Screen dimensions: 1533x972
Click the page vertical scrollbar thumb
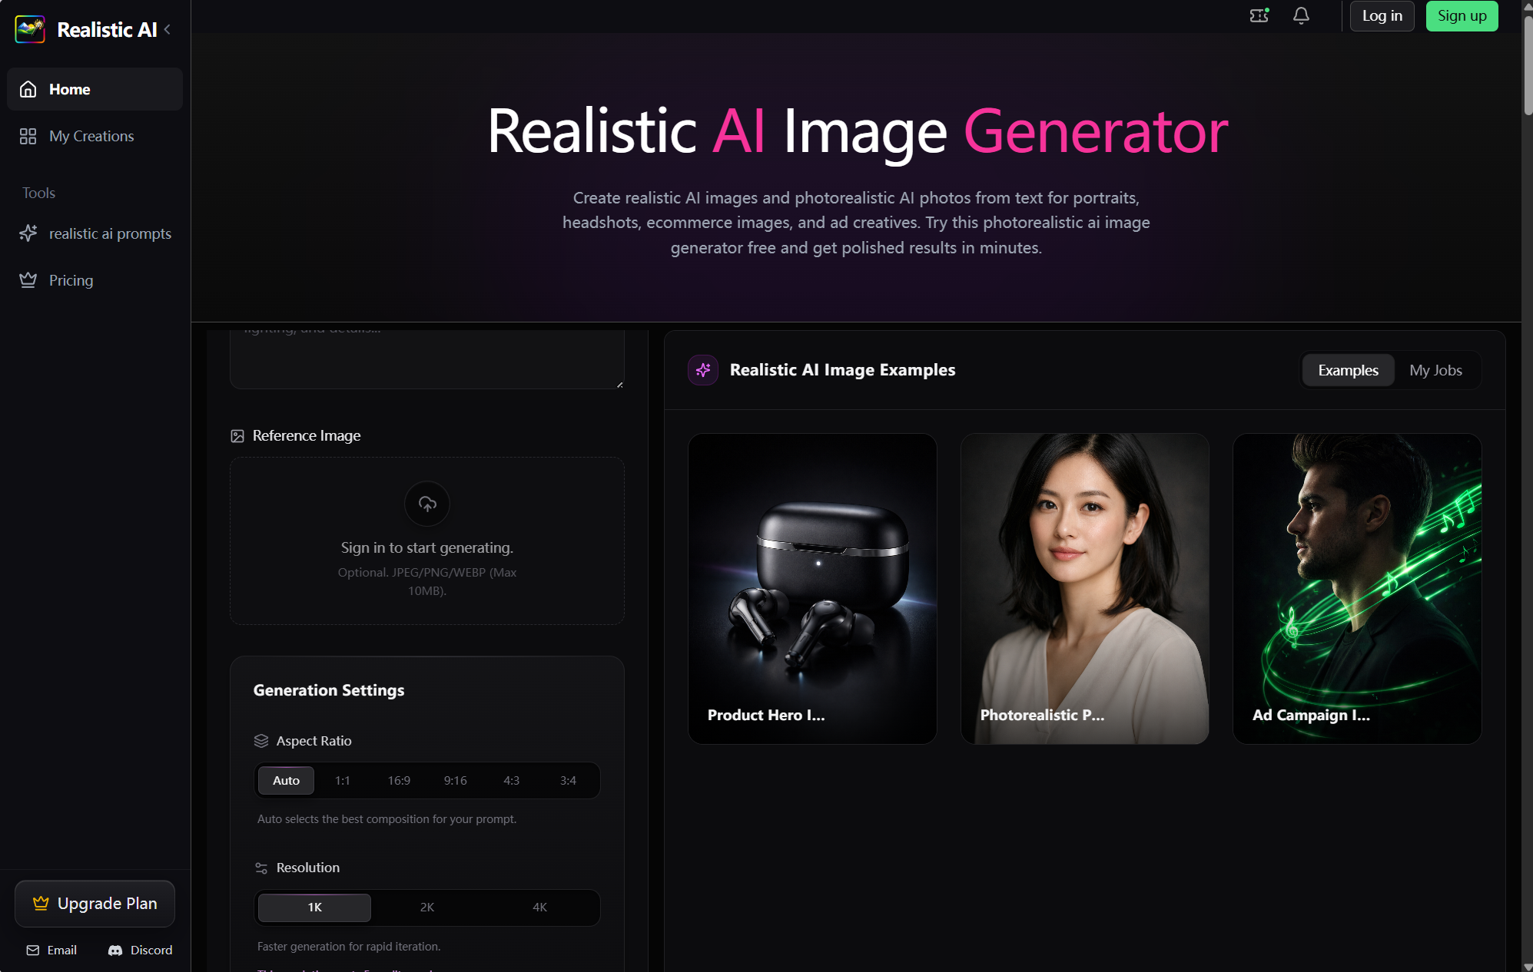[1528, 65]
